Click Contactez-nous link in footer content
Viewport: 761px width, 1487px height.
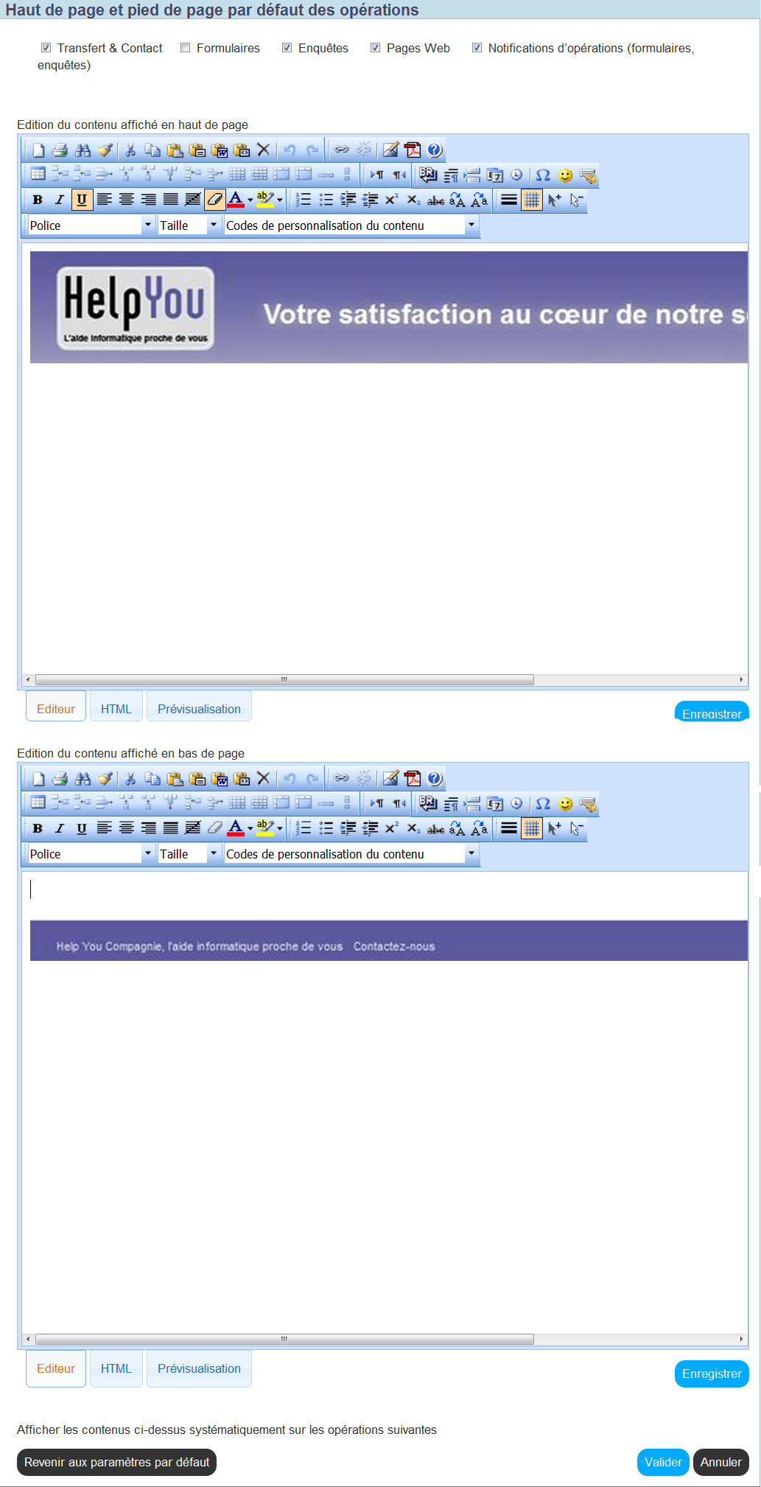(x=394, y=946)
